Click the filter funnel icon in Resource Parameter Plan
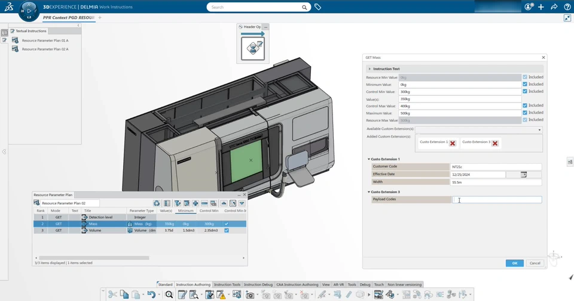The image size is (574, 301). 178,203
